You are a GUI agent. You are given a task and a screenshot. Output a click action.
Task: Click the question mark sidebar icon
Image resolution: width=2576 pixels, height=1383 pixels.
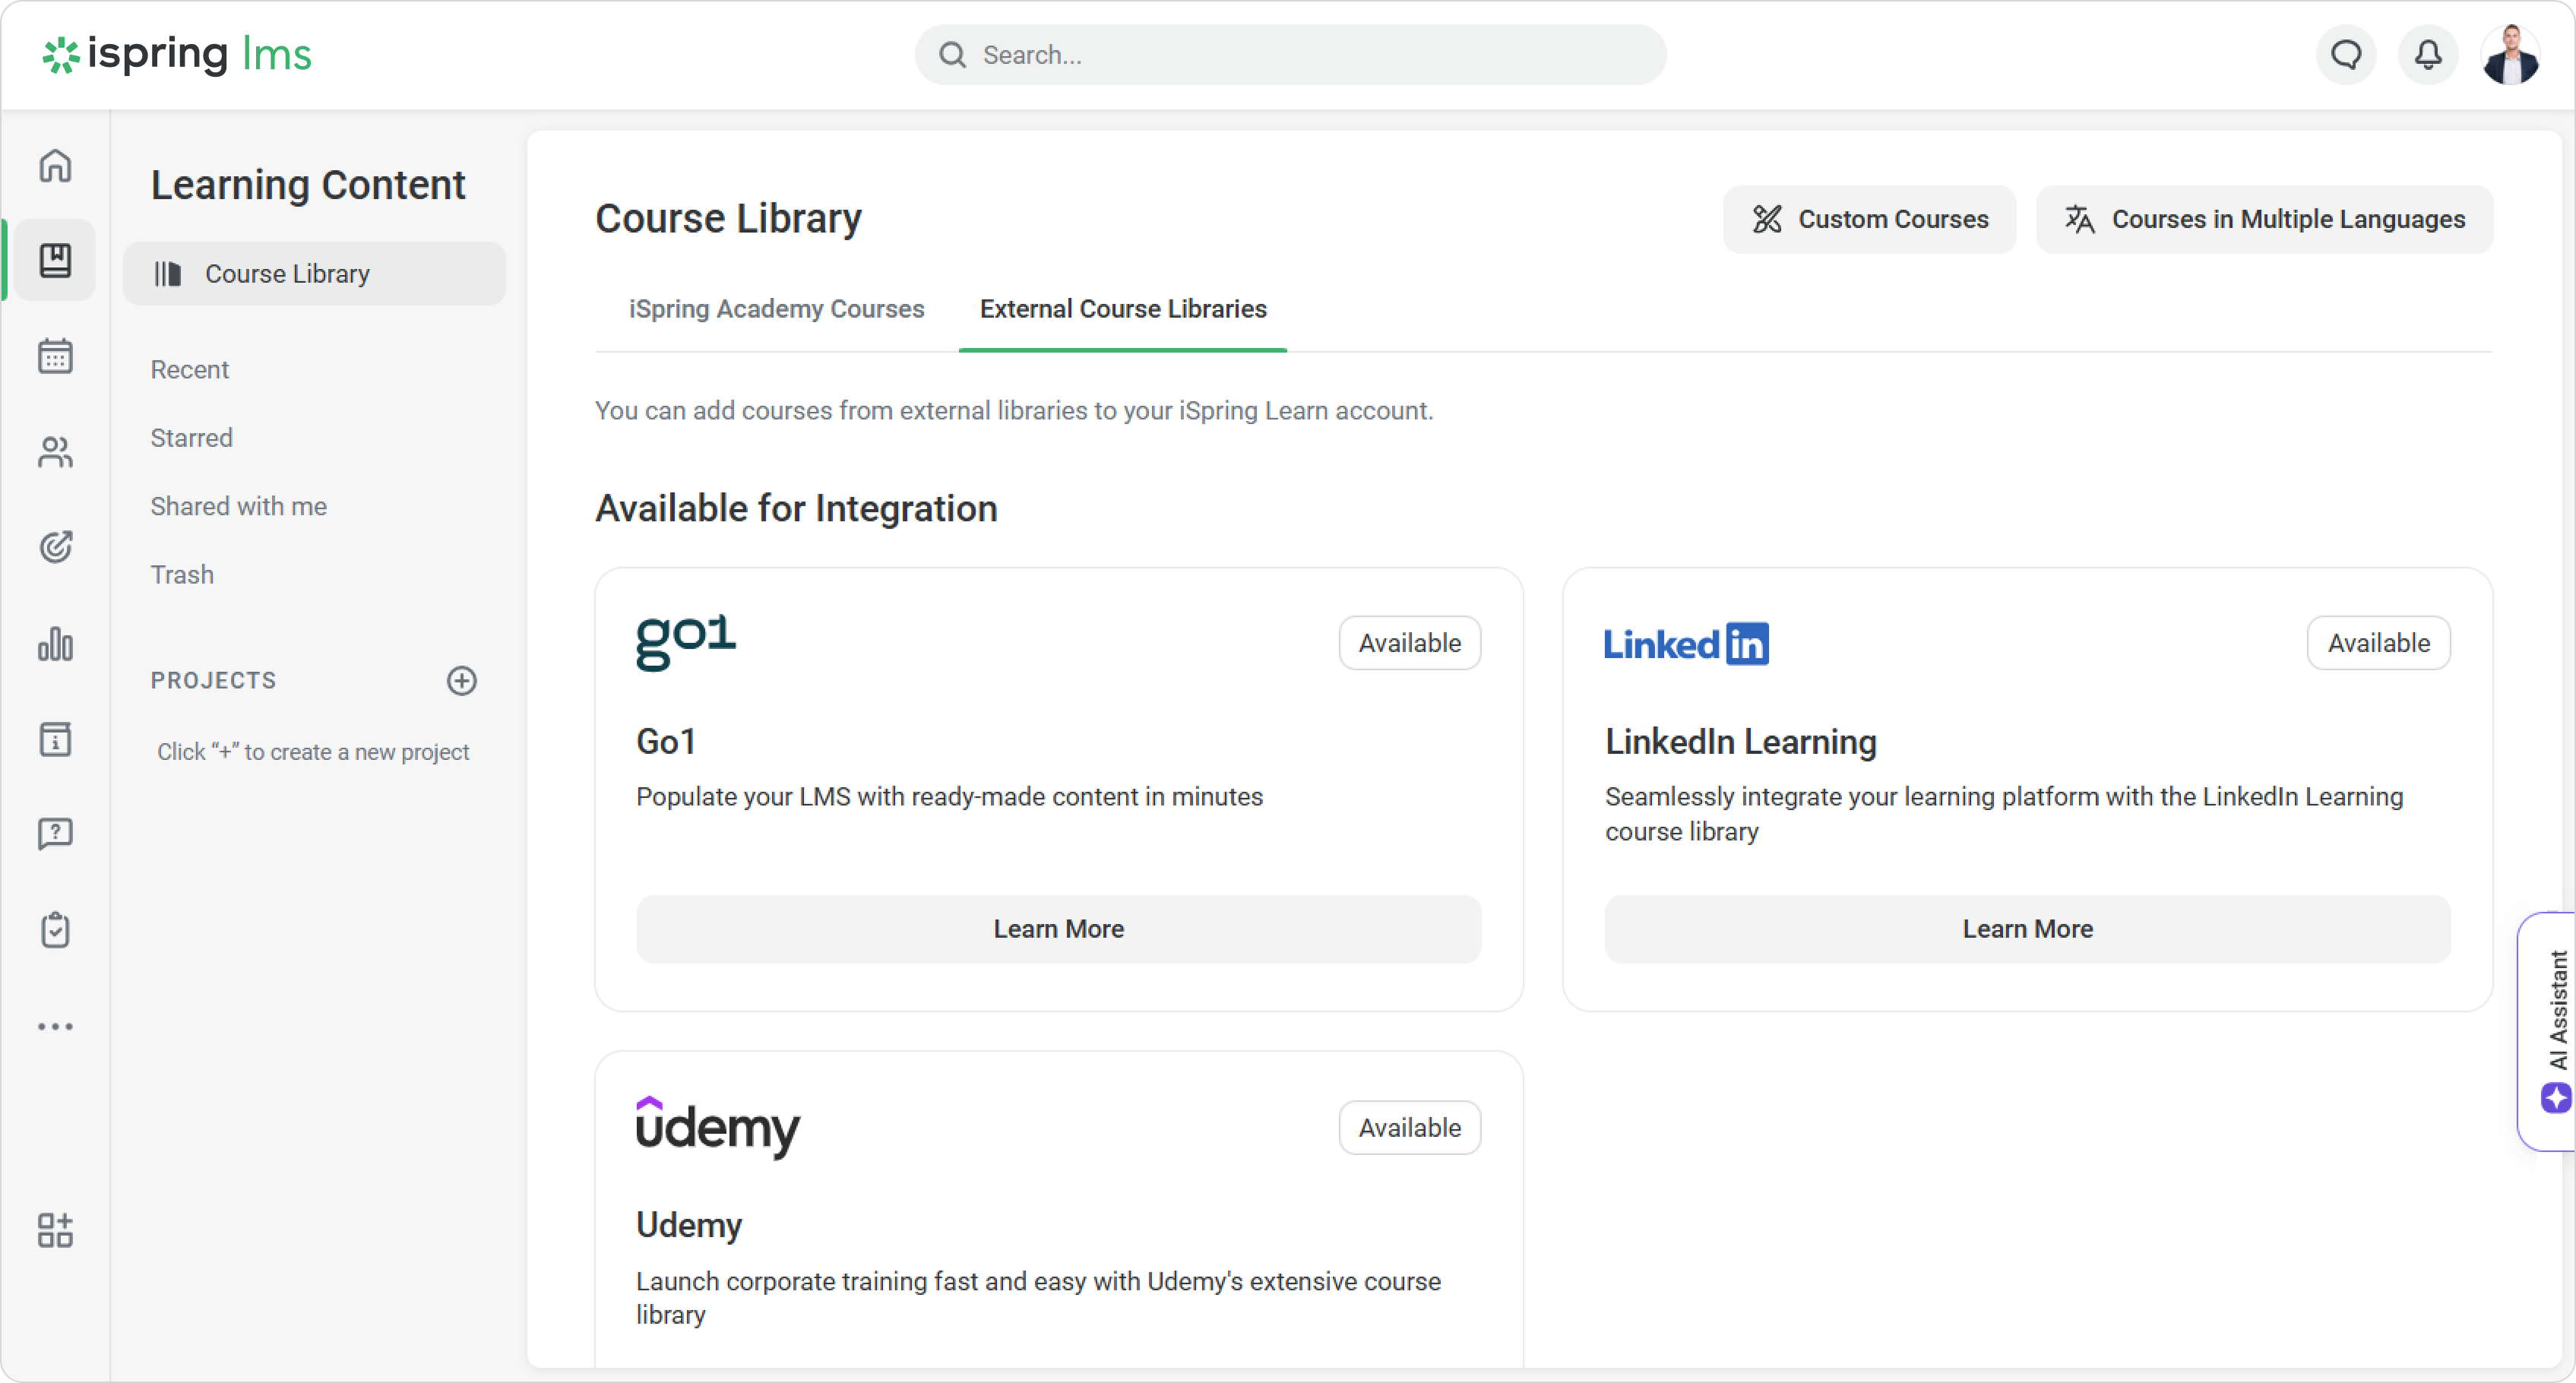(55, 833)
